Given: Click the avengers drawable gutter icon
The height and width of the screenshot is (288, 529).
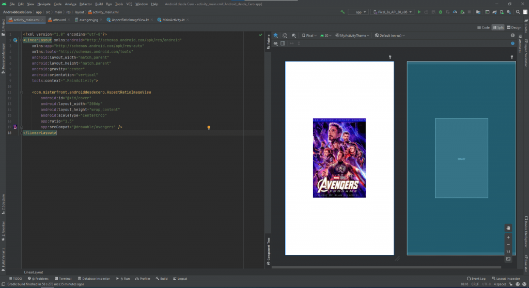Looking at the screenshot, I should pyautogui.click(x=15, y=127).
